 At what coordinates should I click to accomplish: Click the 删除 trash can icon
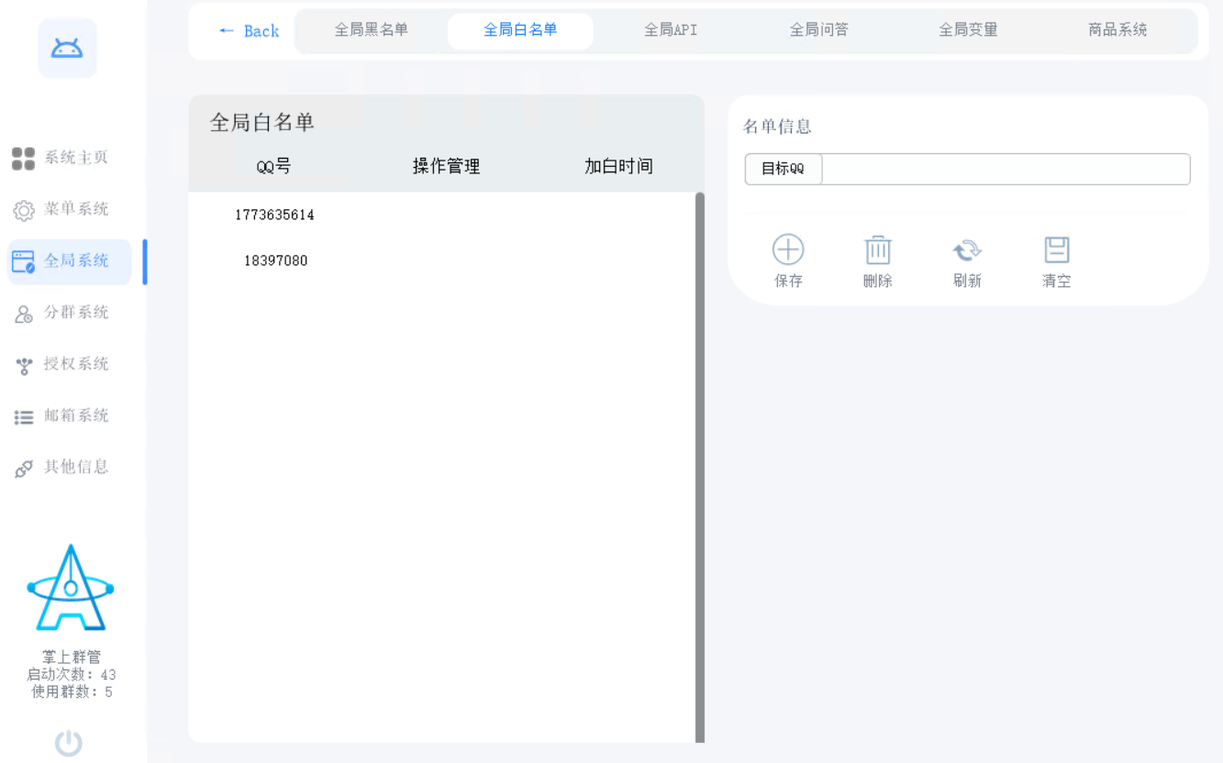click(x=878, y=249)
